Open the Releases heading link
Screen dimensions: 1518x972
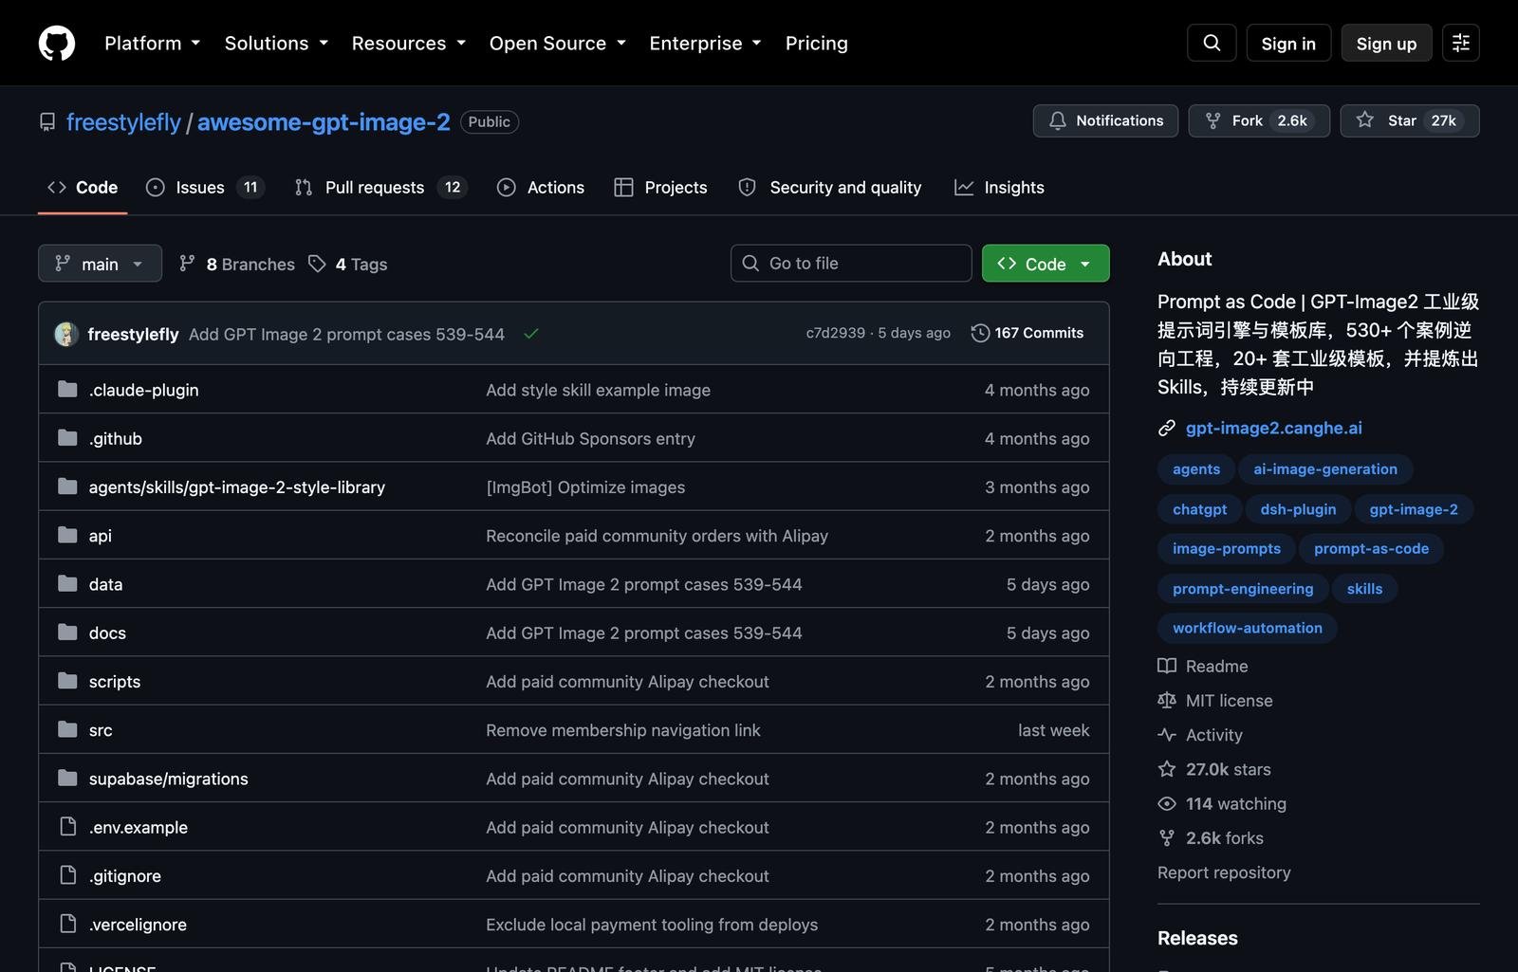[x=1197, y=938]
